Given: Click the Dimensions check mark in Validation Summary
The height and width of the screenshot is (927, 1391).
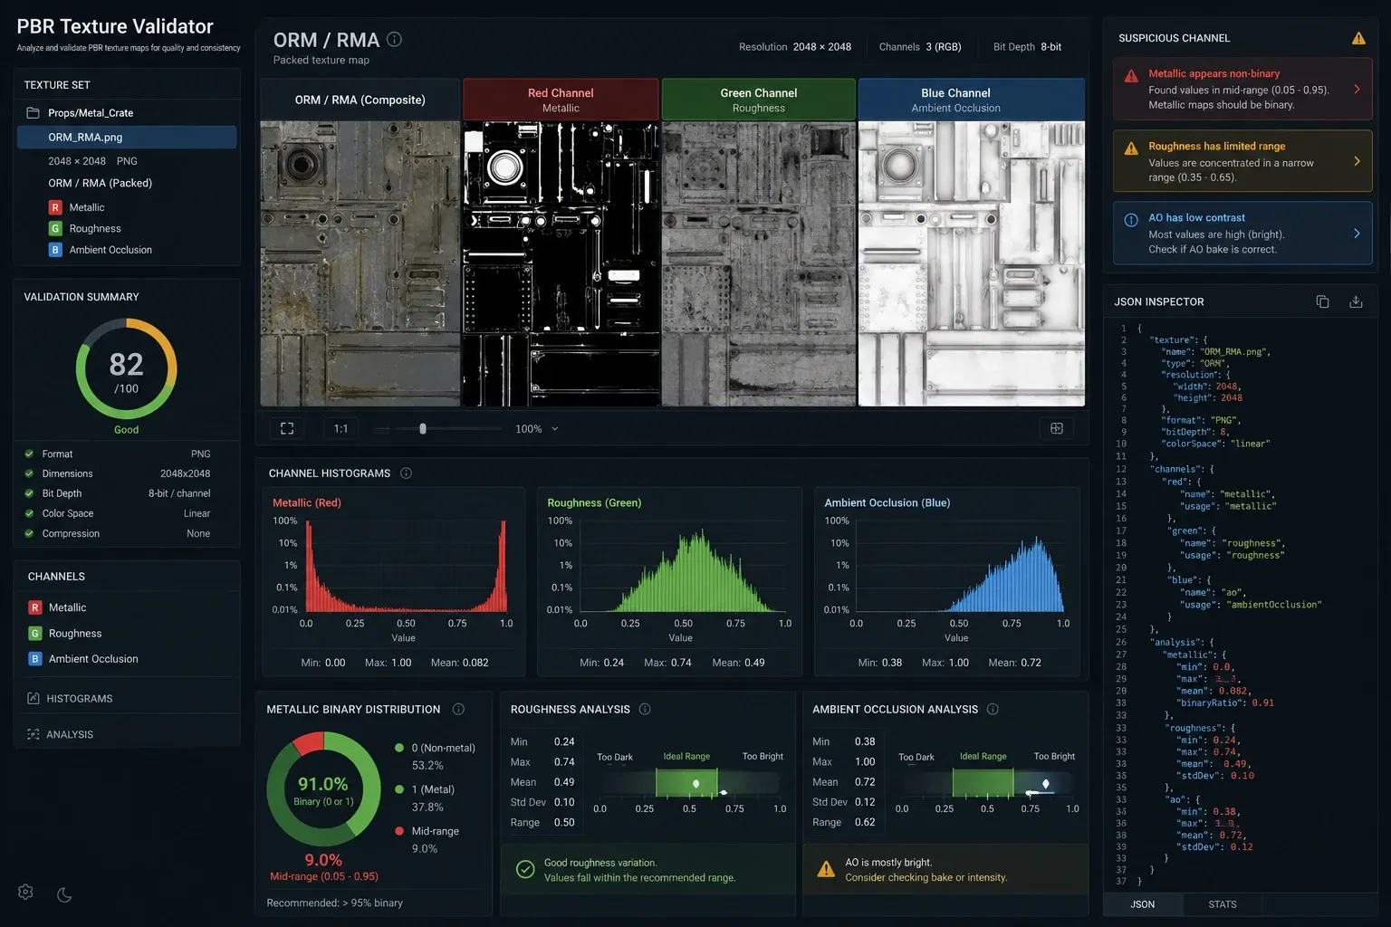Looking at the screenshot, I should point(29,473).
